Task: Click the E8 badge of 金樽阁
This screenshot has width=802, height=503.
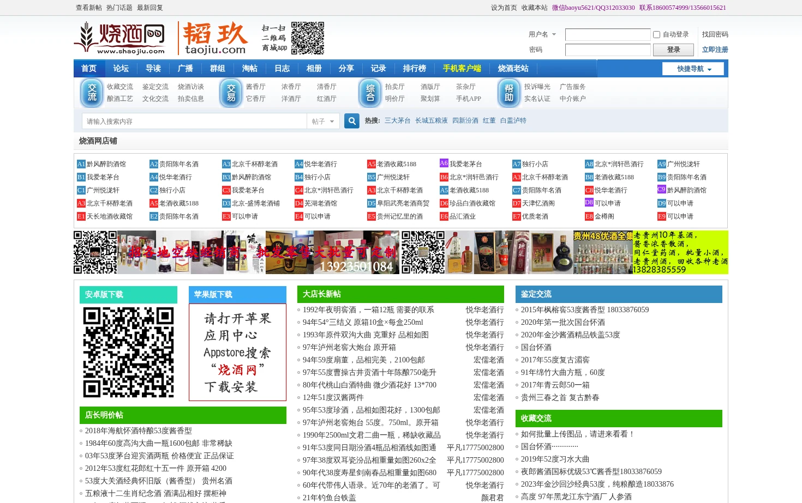Action: 589,216
